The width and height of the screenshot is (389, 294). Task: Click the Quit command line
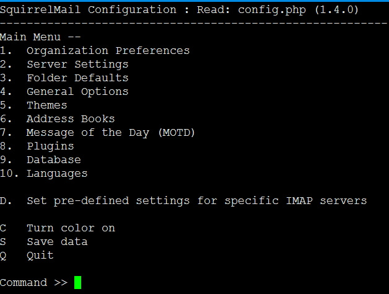click(40, 256)
